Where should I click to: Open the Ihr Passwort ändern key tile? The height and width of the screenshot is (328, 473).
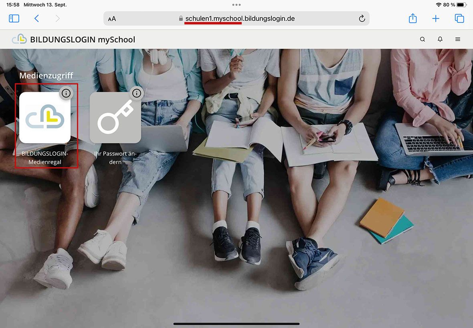(115, 118)
